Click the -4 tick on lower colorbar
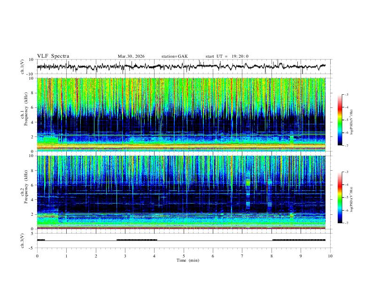Image resolution: width=372 pixels, height=287 pixels. pos(346,185)
